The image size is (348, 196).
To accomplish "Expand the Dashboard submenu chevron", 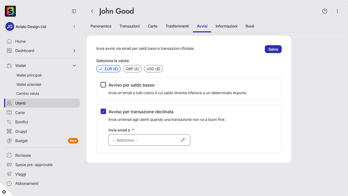I will pos(74,51).
